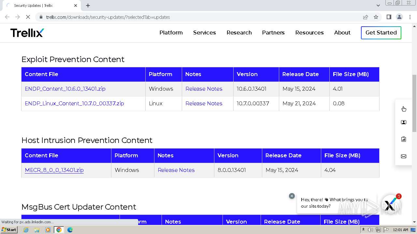Click the scroll down arrow of page scrollbar
Screen dimensions: 417x234
(x=414, y=222)
